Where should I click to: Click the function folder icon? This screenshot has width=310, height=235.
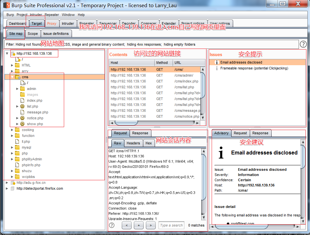tap(17, 136)
